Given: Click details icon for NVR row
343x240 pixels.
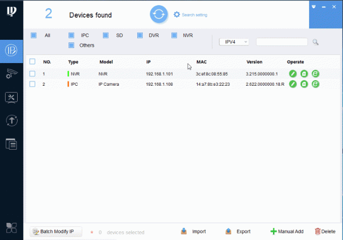Looking at the screenshot, I should click(304, 74).
